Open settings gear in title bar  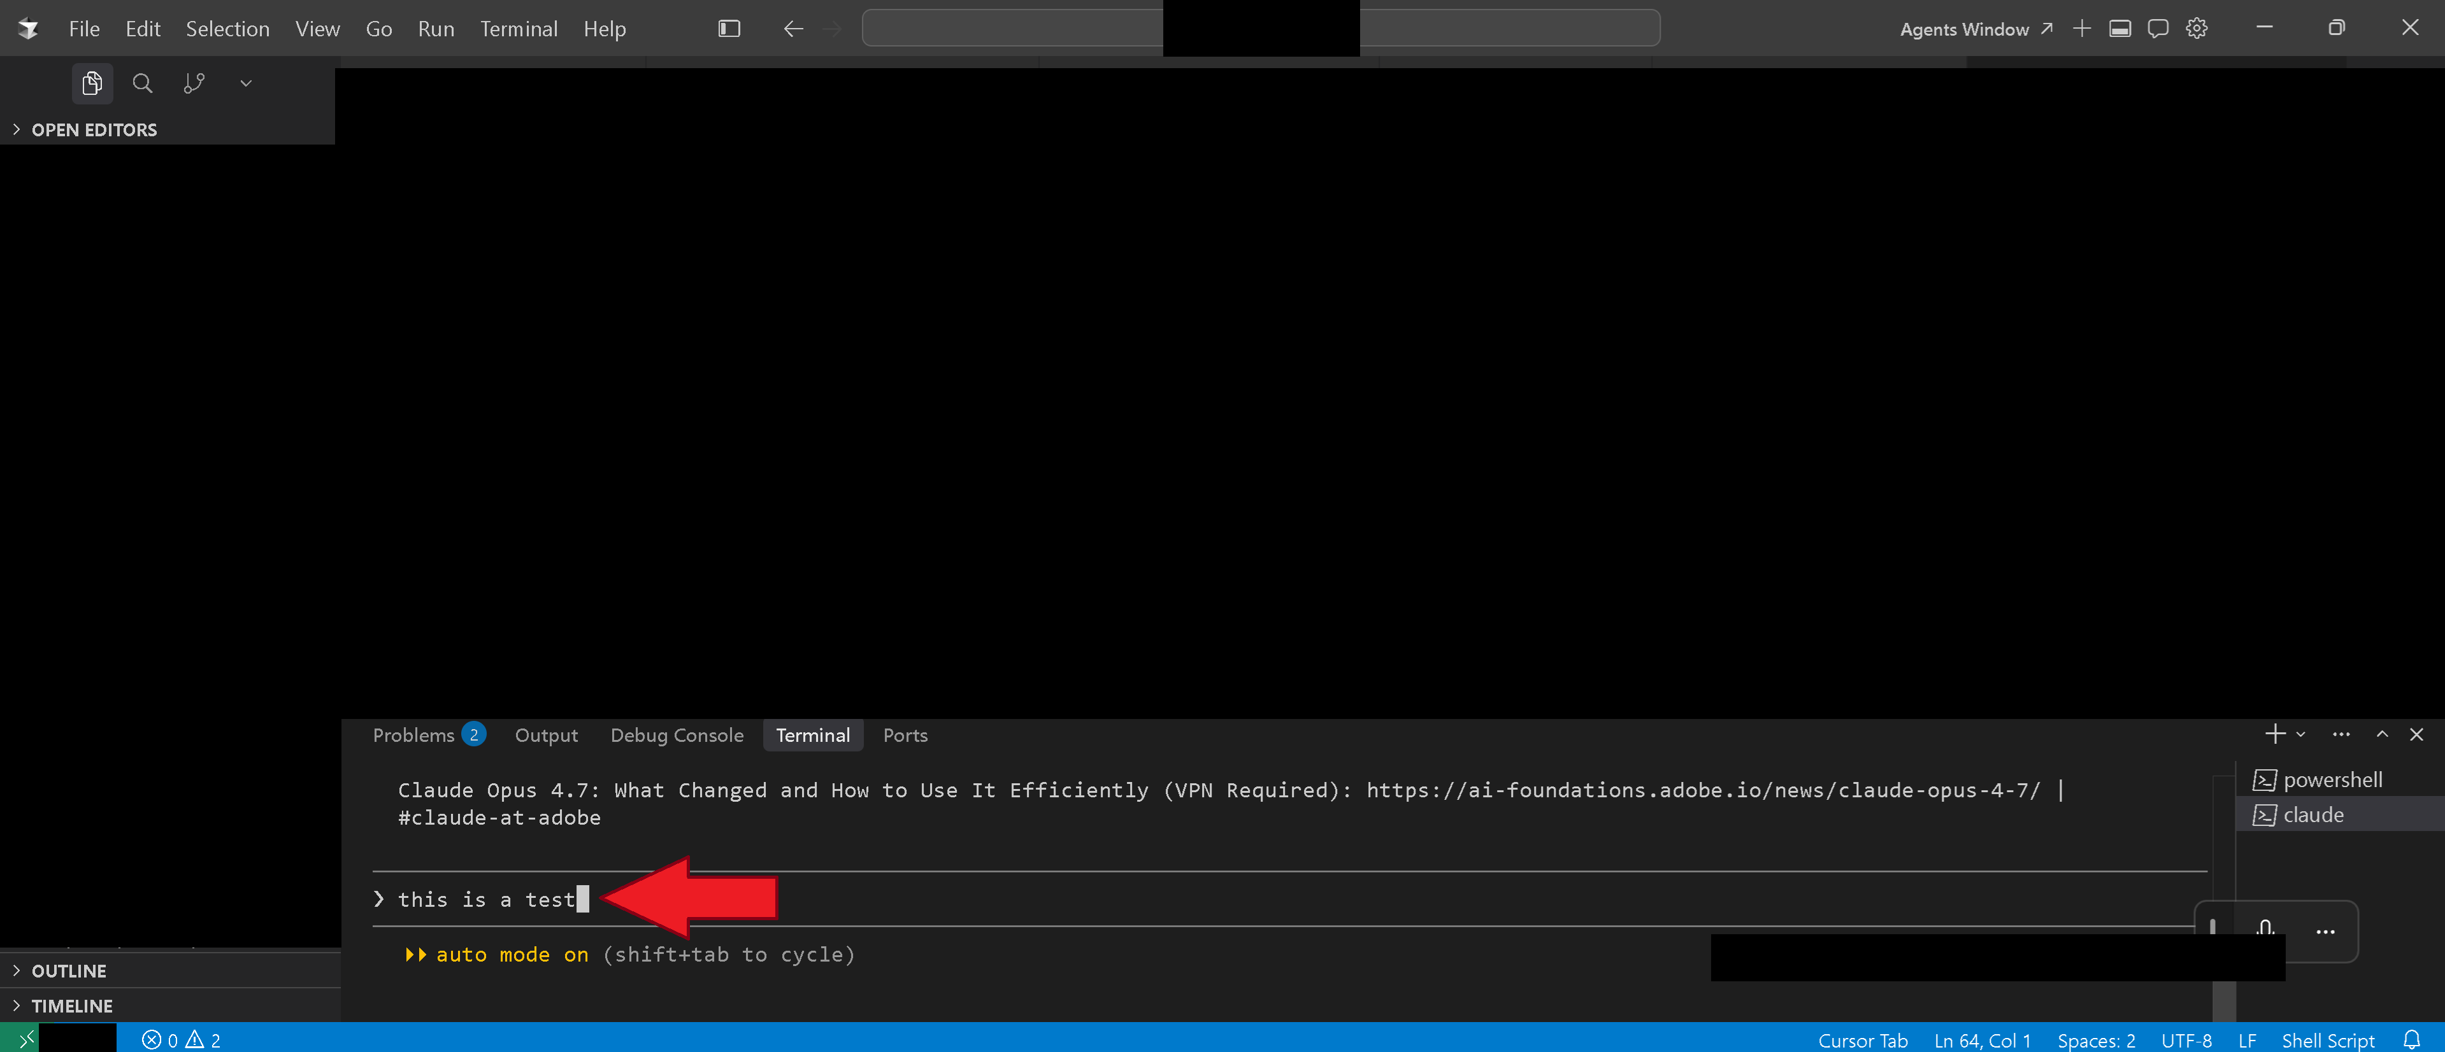click(x=2197, y=29)
